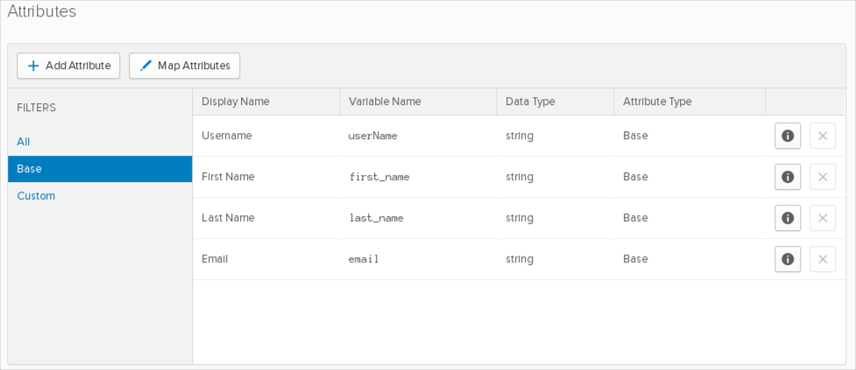Click the delete X for Username row
Screen dimensions: 856x370
(823, 136)
